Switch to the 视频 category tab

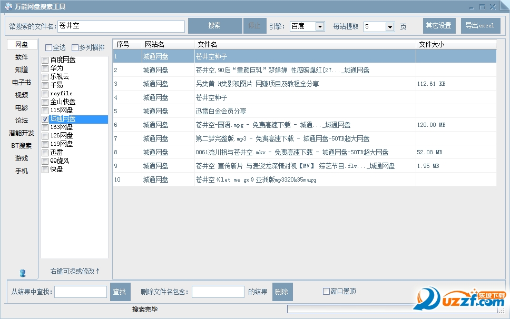[x=22, y=95]
